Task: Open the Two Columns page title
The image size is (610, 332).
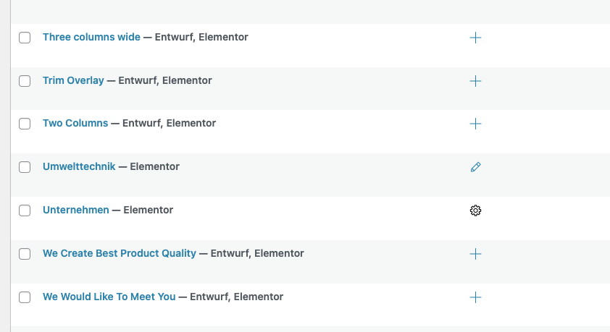Action: (75, 123)
